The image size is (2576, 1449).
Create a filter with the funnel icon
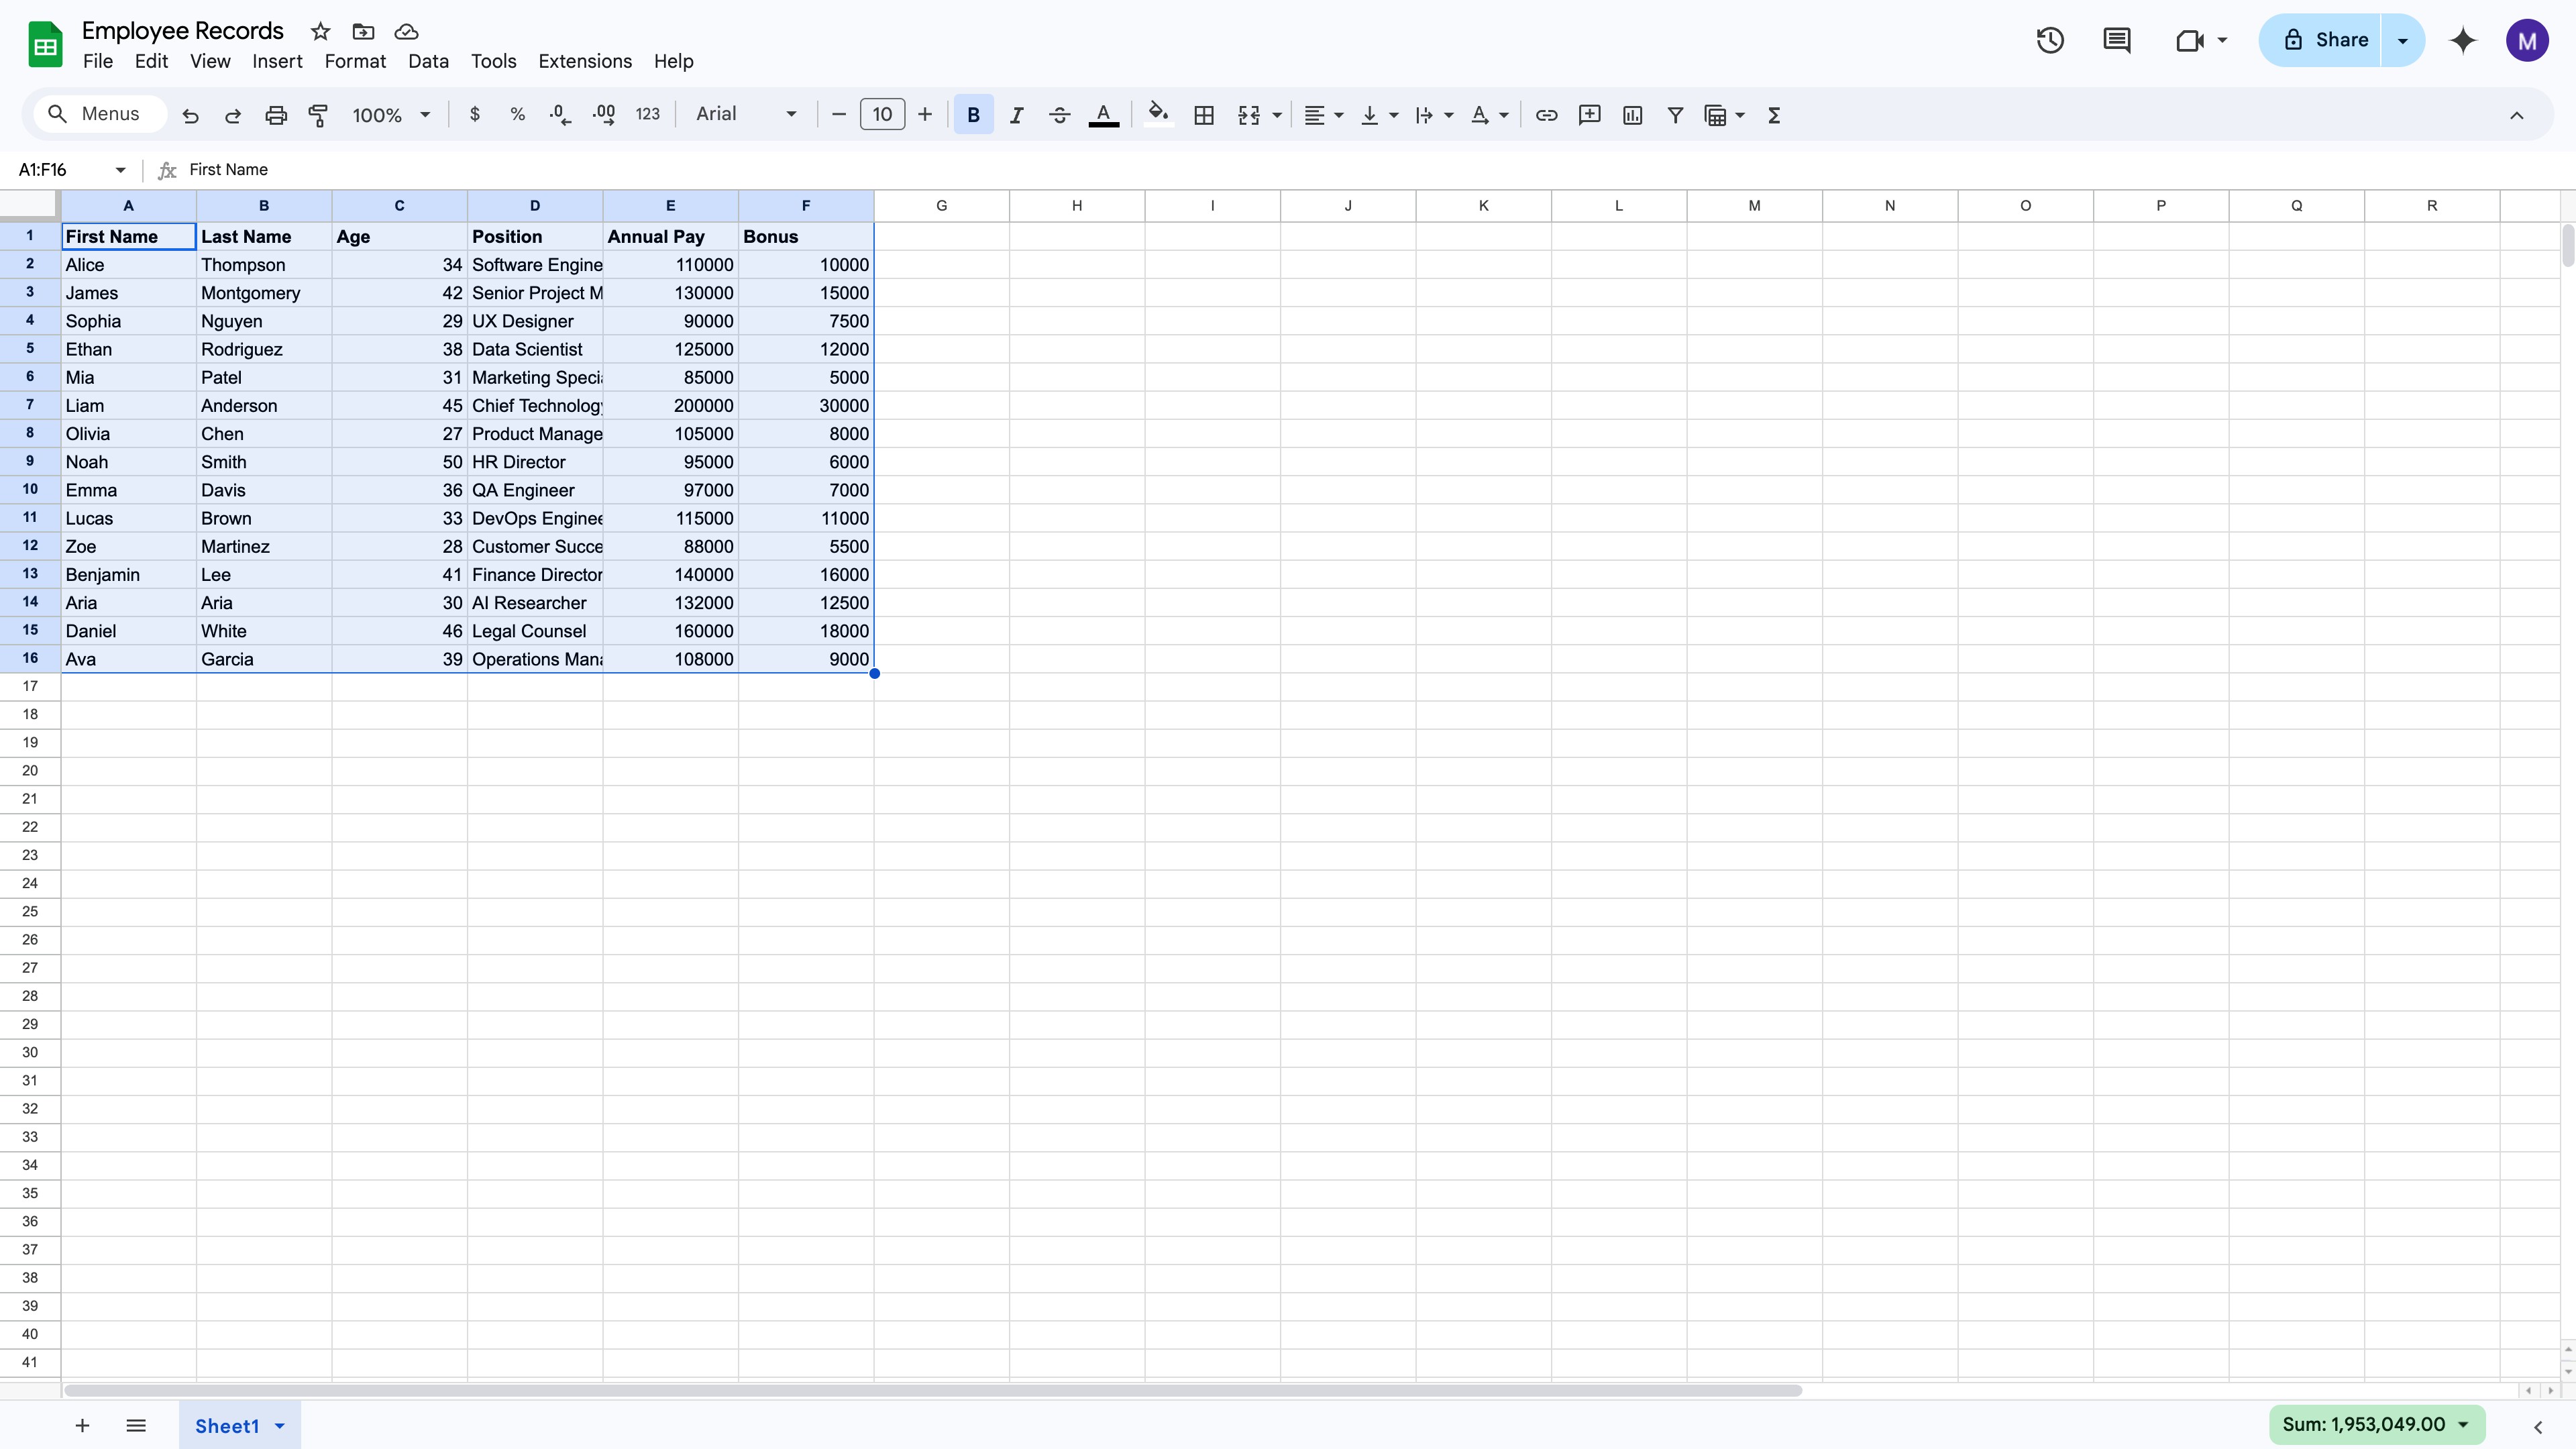[1675, 115]
